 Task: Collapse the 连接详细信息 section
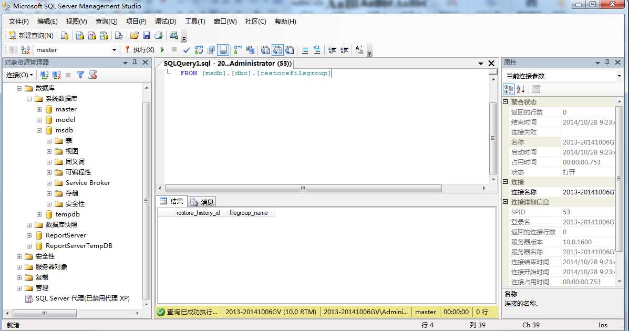506,202
